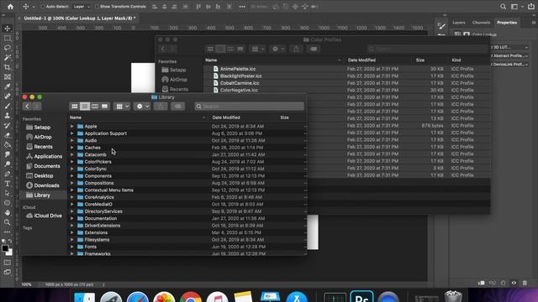Viewport: 538px width, 302px height.
Task: Go to Photoshop Home screen
Action: [10, 7]
